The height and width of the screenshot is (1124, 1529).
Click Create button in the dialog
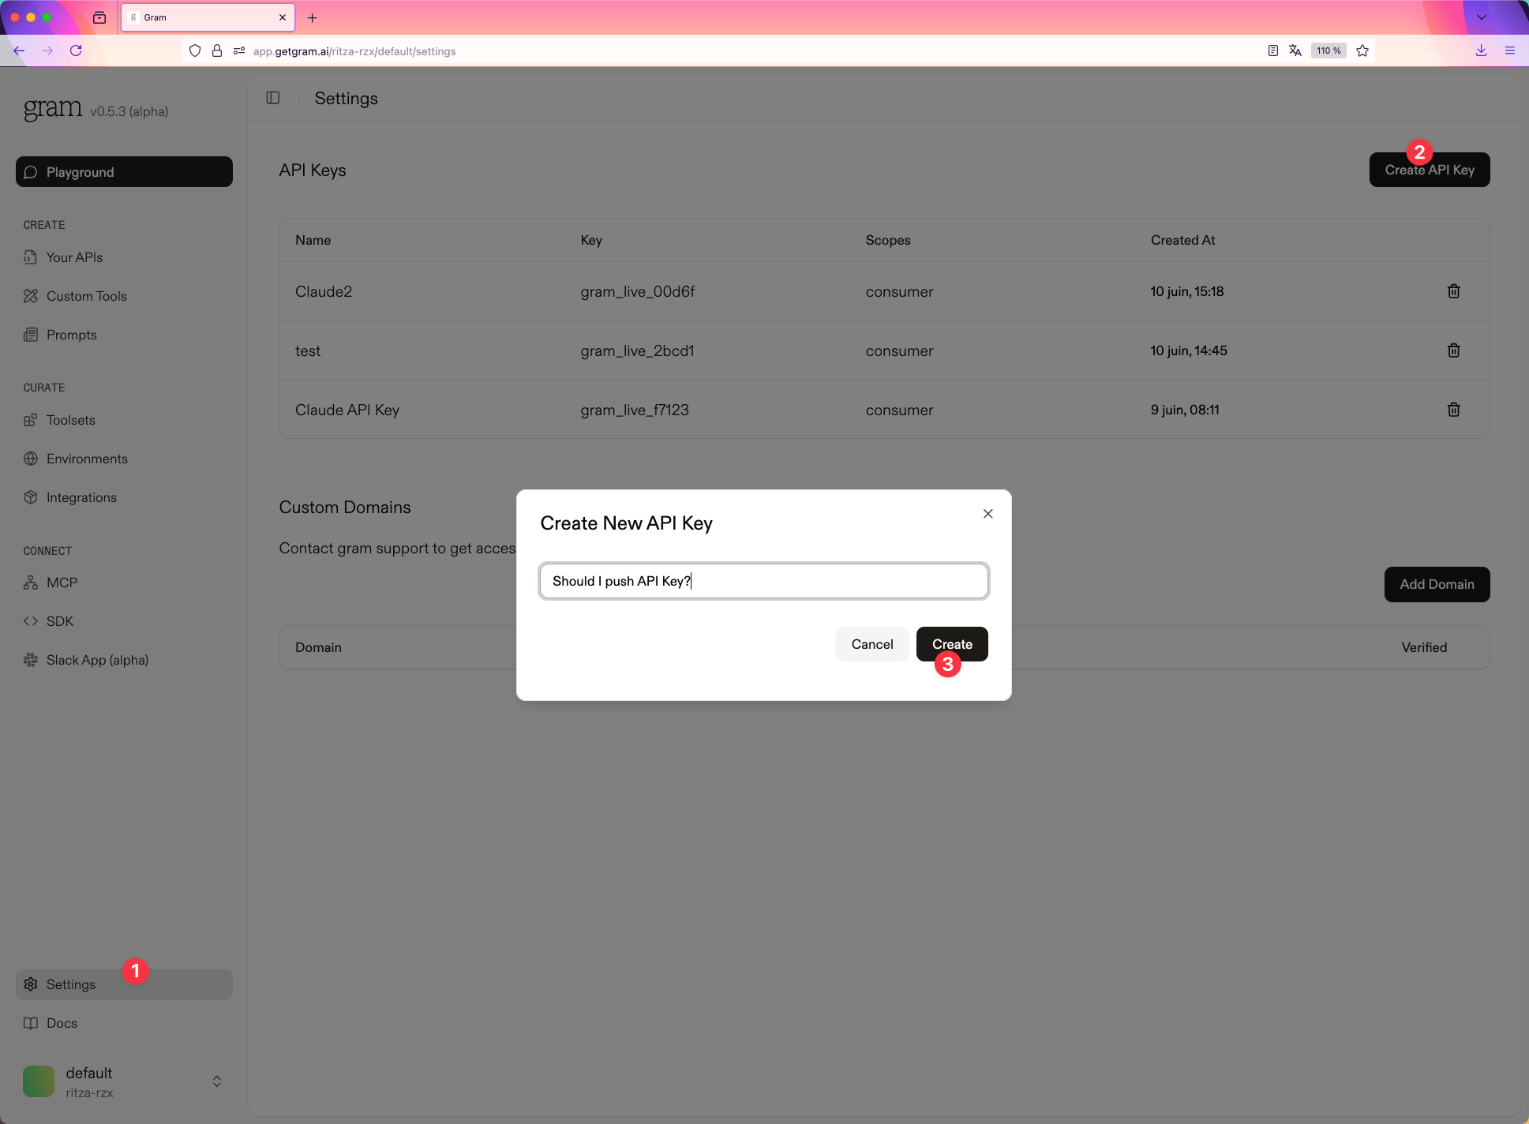tap(952, 644)
